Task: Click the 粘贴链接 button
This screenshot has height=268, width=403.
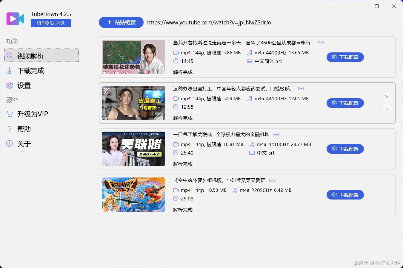Action: (121, 22)
